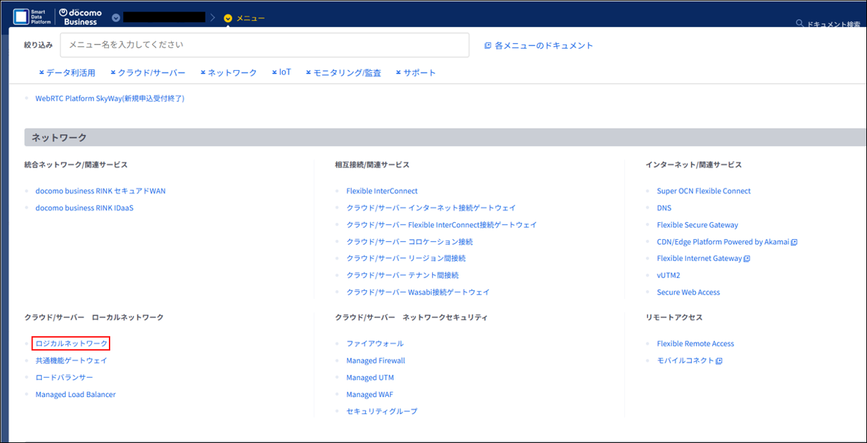Open the Managed Firewall link

click(375, 361)
